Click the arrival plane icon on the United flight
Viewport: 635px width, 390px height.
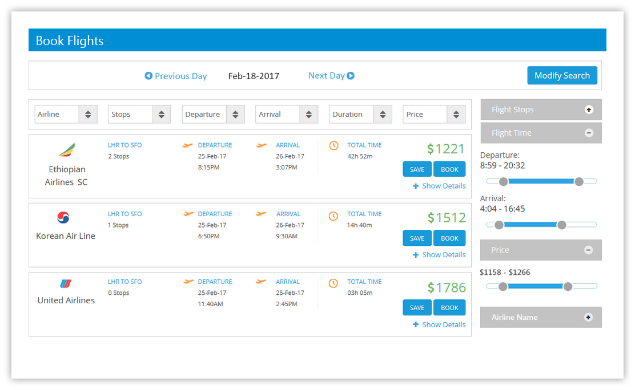point(262,282)
